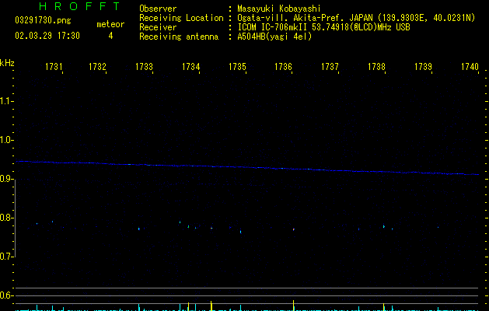The image size is (489, 311).
Task: Click the Receiving antenna label
Action: pos(179,37)
